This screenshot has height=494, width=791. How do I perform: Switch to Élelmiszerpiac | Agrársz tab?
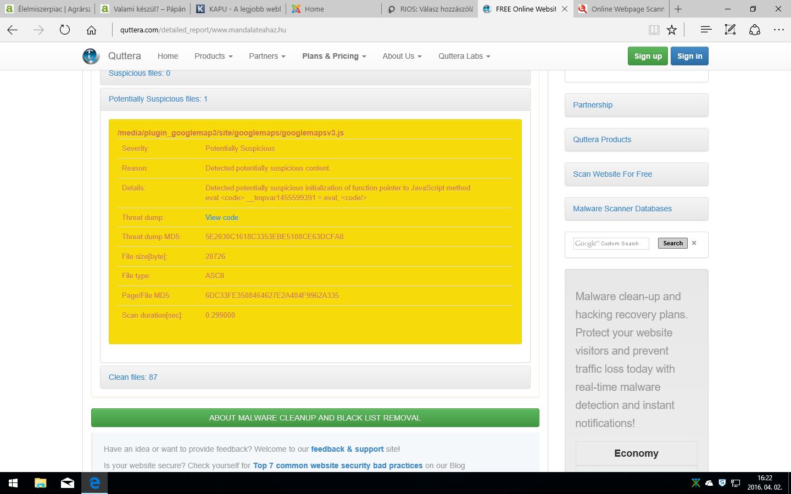[x=47, y=9]
